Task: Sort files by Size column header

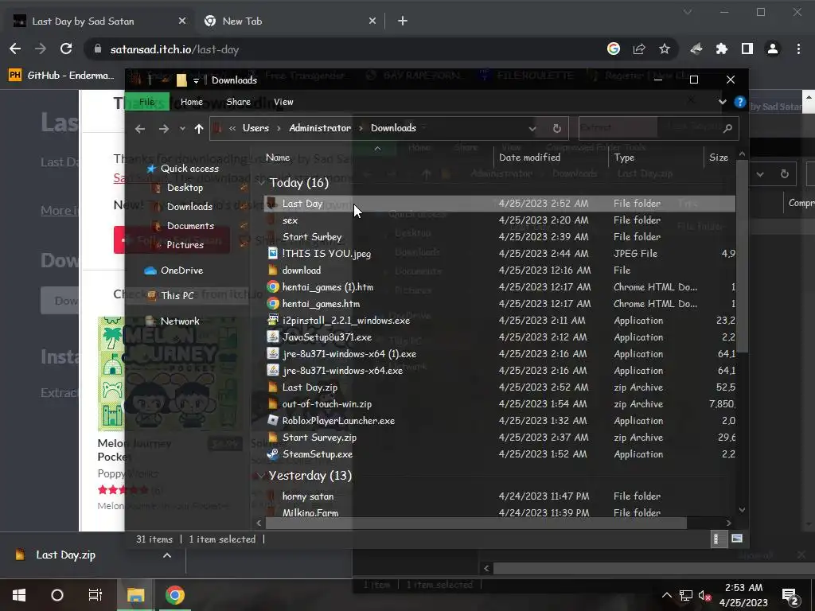Action: (719, 158)
